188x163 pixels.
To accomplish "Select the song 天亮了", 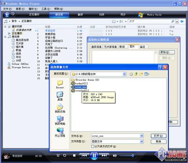I will coord(49,44).
